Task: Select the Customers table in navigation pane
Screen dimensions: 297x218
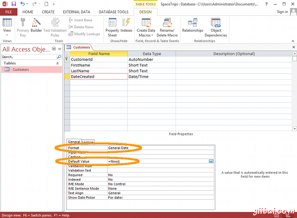Action: point(20,70)
